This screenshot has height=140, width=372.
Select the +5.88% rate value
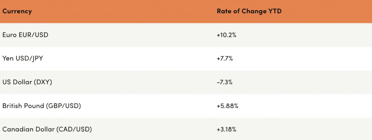coord(227,106)
